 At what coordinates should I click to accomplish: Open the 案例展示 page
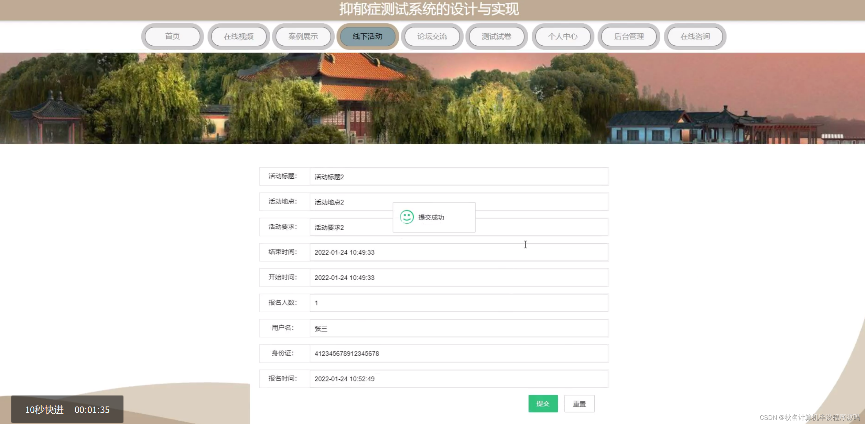[x=303, y=36]
